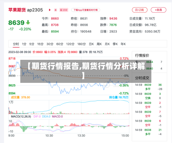Viewport: 172px width, 143px height.
Task: Select the 分时 chart tab
Action: point(16,44)
